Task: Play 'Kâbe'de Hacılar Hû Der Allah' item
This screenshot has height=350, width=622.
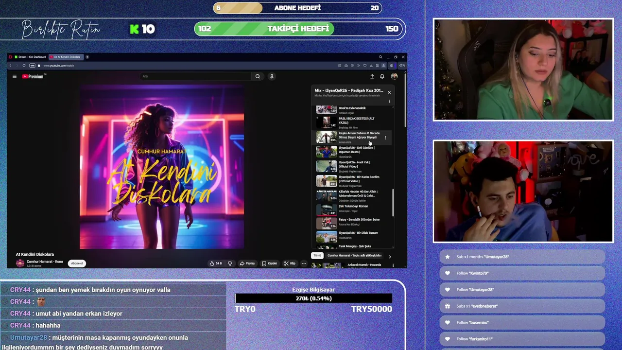Action: point(352,195)
